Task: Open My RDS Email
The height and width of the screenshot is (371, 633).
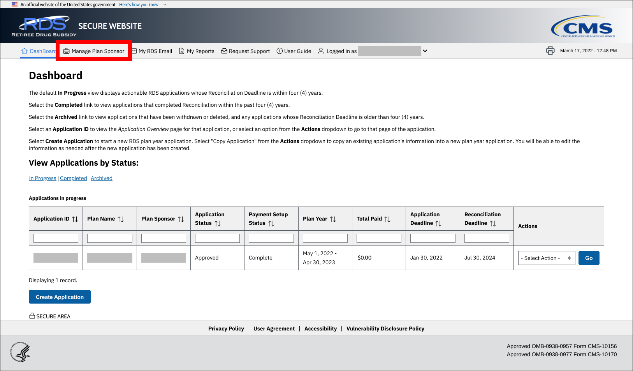Action: [152, 51]
